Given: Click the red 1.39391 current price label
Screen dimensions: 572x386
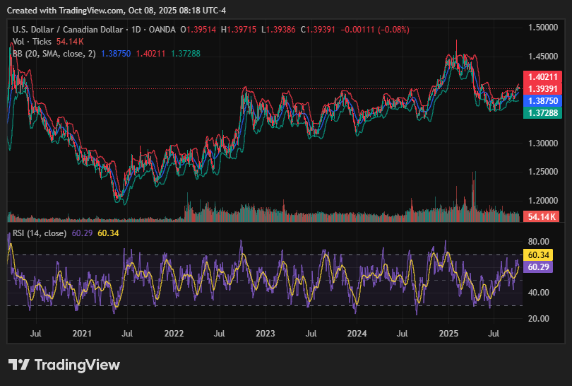Looking at the screenshot, I should tap(541, 89).
